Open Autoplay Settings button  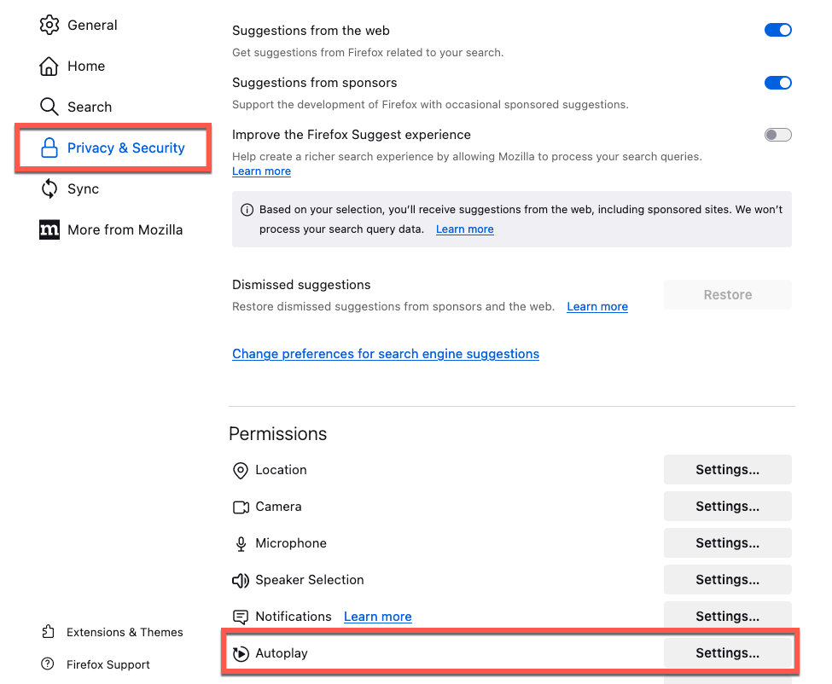tap(727, 653)
